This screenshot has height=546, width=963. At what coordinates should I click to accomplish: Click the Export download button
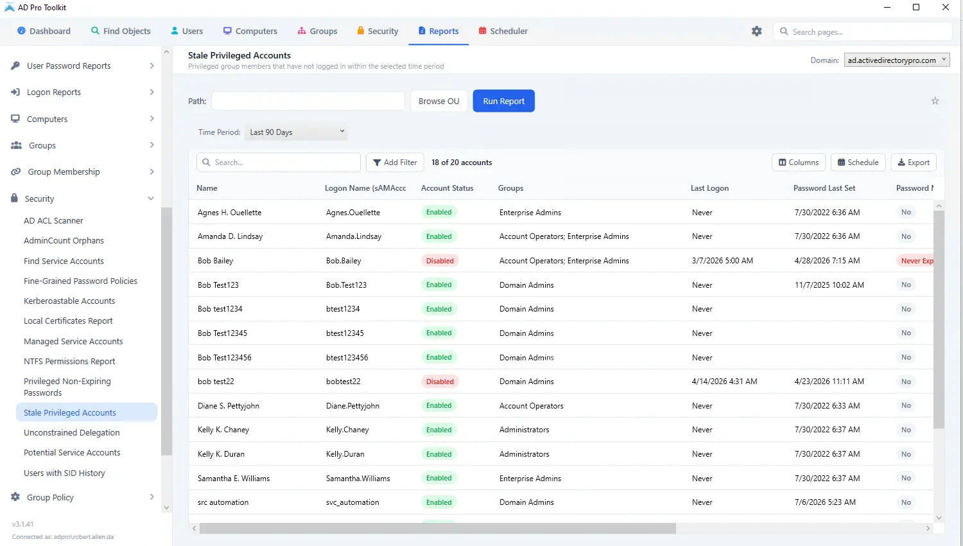pyautogui.click(x=914, y=163)
